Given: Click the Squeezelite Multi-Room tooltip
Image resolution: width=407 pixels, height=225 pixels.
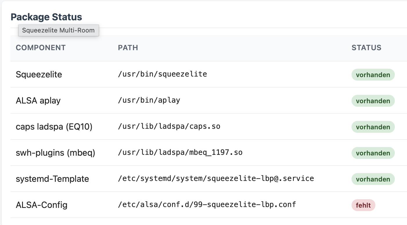Looking at the screenshot, I should [x=59, y=30].
